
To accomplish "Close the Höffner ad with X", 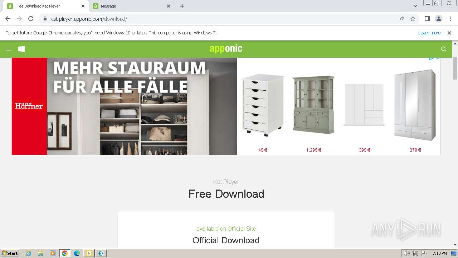I will pos(438,58).
